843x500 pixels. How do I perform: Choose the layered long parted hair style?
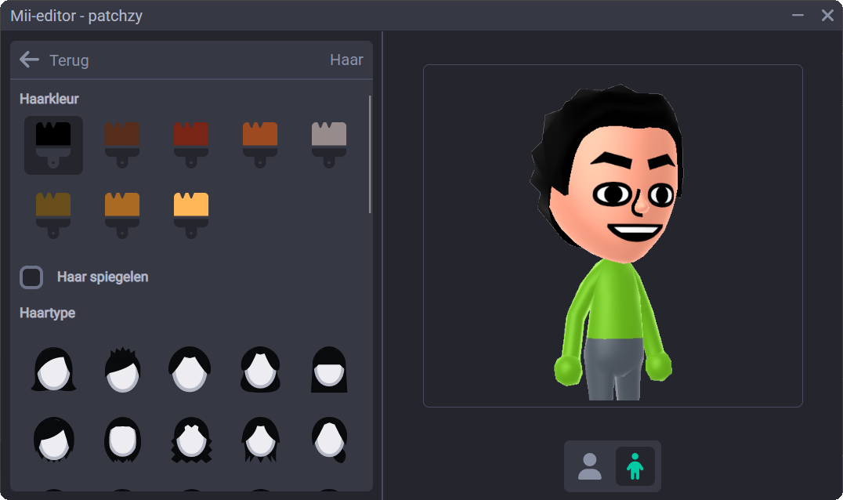[259, 439]
